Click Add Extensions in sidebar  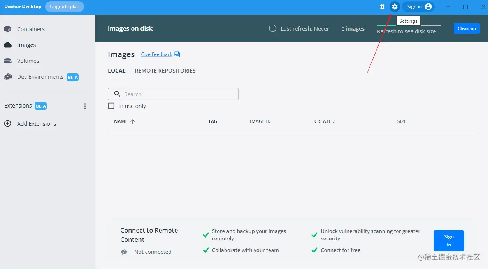click(37, 124)
